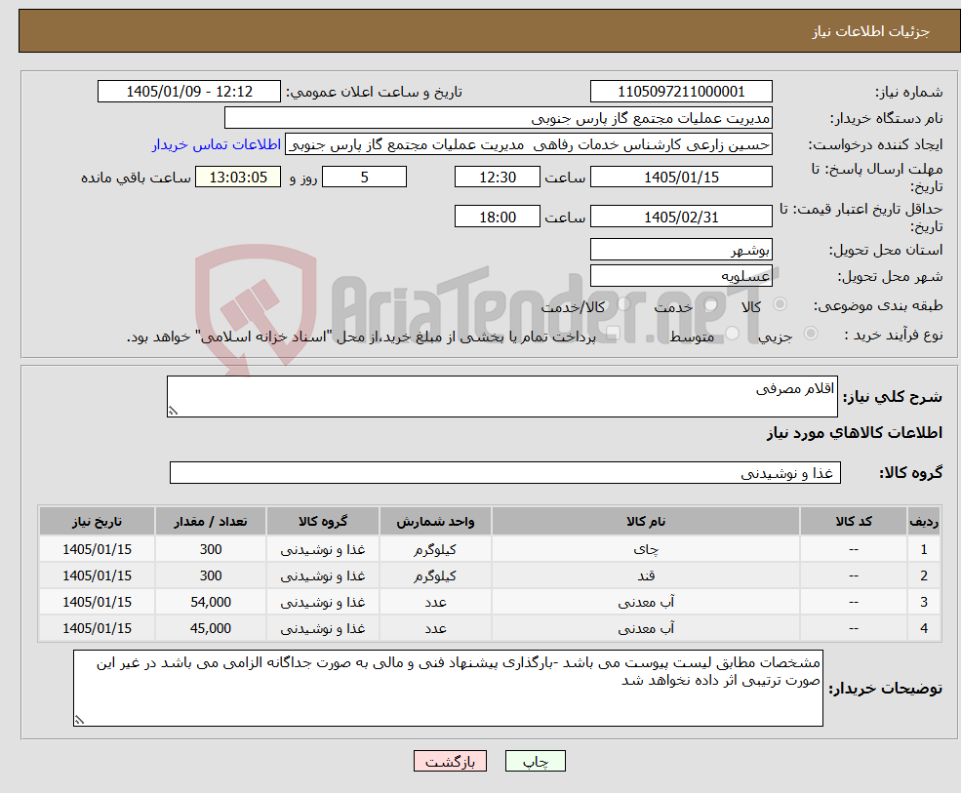This screenshot has width=961, height=793.
Task: Select the treasury-bonds payment radio option
Action: point(613,334)
